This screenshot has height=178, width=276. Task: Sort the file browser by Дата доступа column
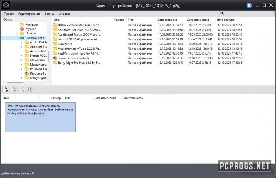point(230,20)
